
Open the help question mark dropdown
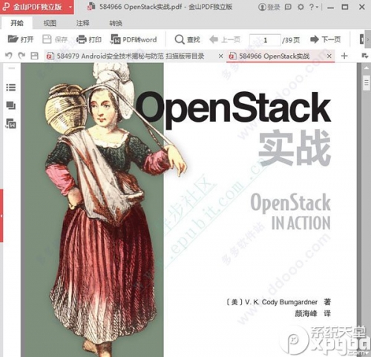point(314,7)
